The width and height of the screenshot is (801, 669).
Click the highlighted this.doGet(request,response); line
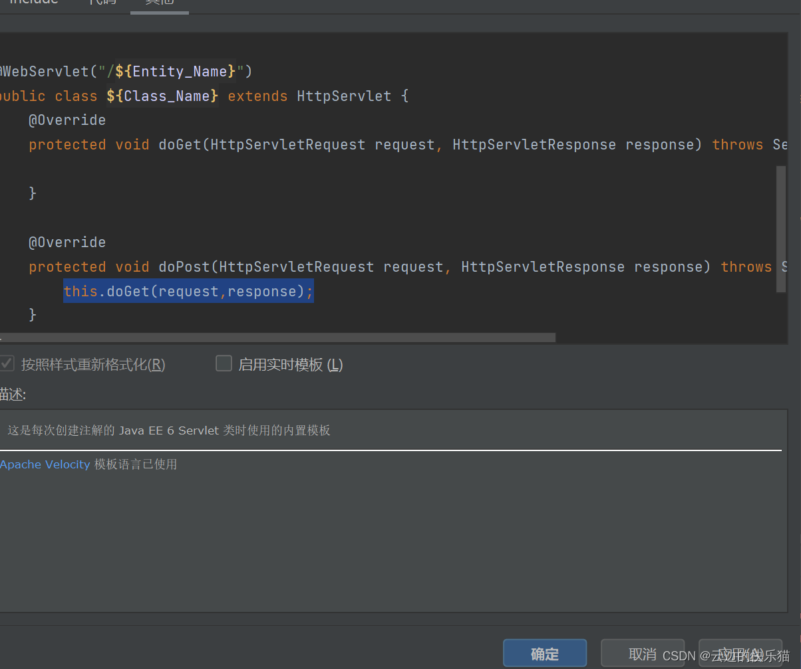[188, 291]
